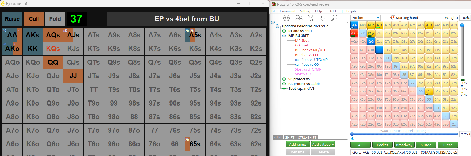This screenshot has width=471, height=156.
Task: Toggle the SHIFT modifier button
Action: (x=289, y=137)
